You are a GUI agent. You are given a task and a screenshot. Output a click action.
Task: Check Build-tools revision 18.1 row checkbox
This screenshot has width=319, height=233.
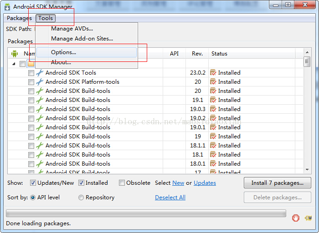tap(31, 155)
